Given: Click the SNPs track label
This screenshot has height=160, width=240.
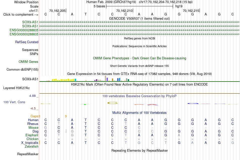Looking at the screenshot, I should pyautogui.click(x=34, y=54).
